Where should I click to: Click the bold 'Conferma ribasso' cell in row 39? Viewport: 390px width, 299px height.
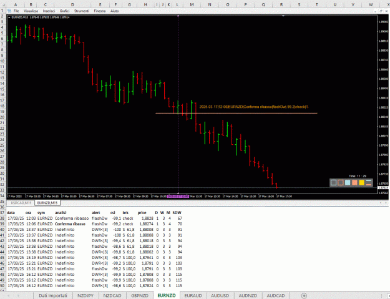coord(70,224)
